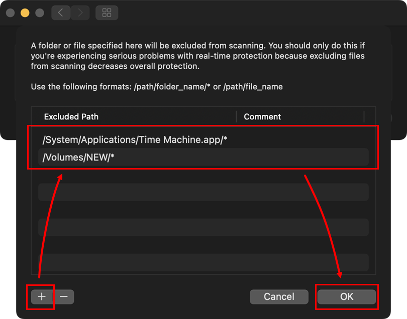Click the comment cell for Time Machine.app row
The image size is (407, 319).
(301, 140)
